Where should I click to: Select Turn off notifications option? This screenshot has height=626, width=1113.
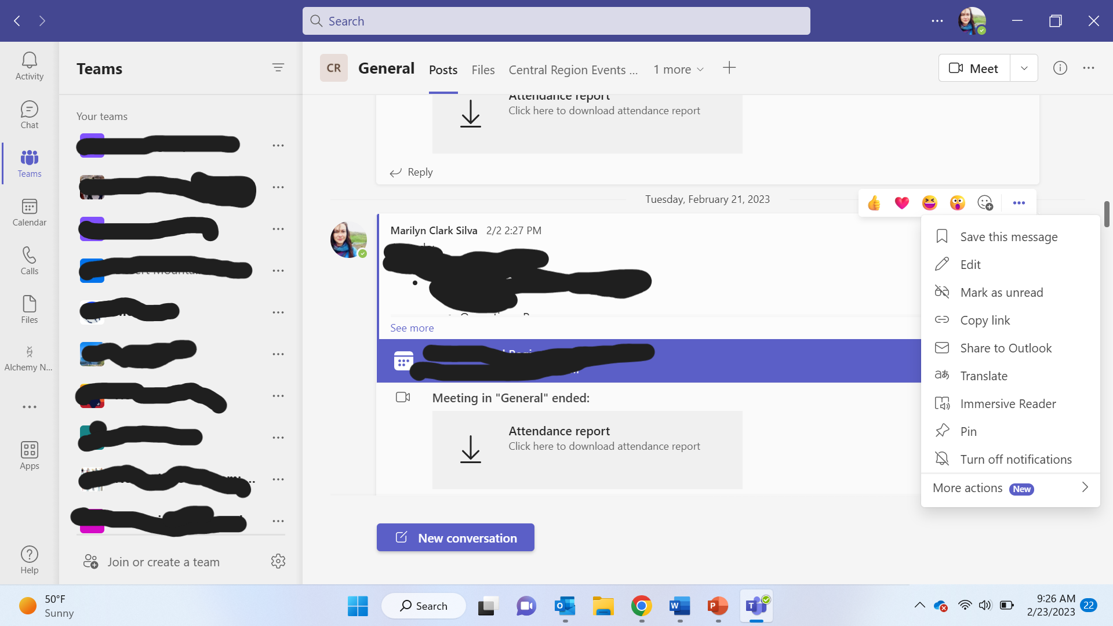pos(1015,459)
